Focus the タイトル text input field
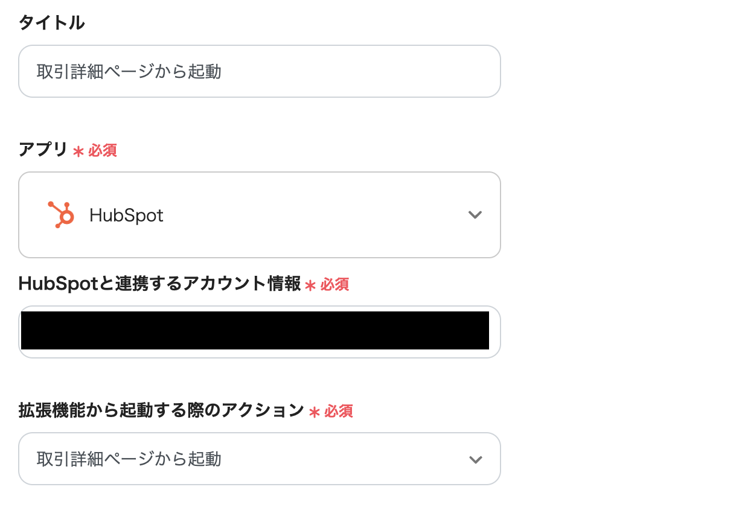Screen dimensions: 739x513 click(260, 72)
